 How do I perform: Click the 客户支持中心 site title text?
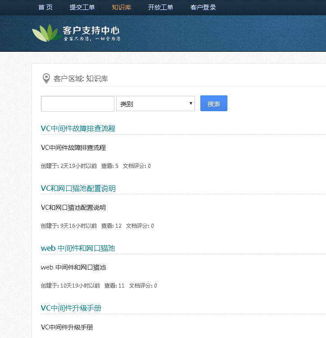coord(91,31)
